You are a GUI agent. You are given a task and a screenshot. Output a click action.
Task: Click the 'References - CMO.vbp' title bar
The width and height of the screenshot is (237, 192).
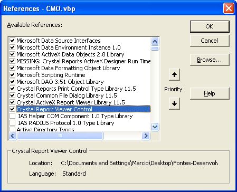39,8
